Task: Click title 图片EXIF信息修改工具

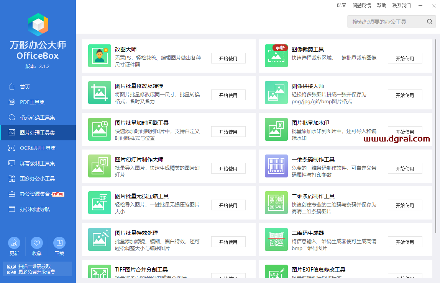Action: tap(319, 270)
